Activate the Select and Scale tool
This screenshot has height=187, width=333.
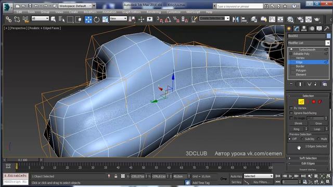[x=105, y=20]
